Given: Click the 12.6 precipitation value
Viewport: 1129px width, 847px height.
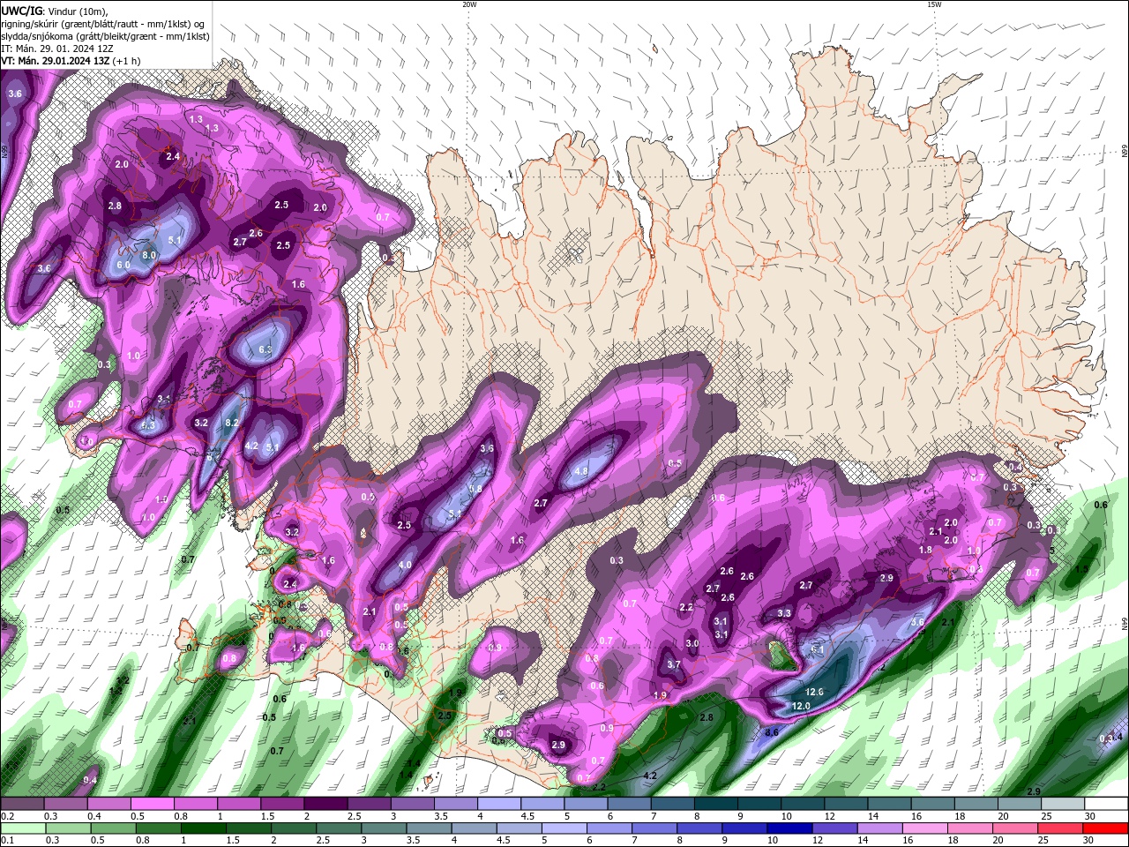Looking at the screenshot, I should pos(815,693).
